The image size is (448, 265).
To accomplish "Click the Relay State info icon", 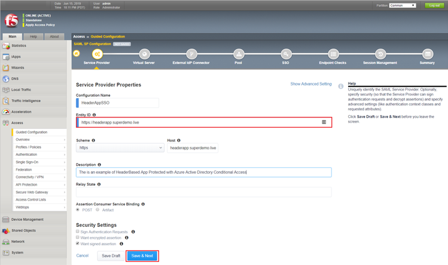I will [99, 184].
